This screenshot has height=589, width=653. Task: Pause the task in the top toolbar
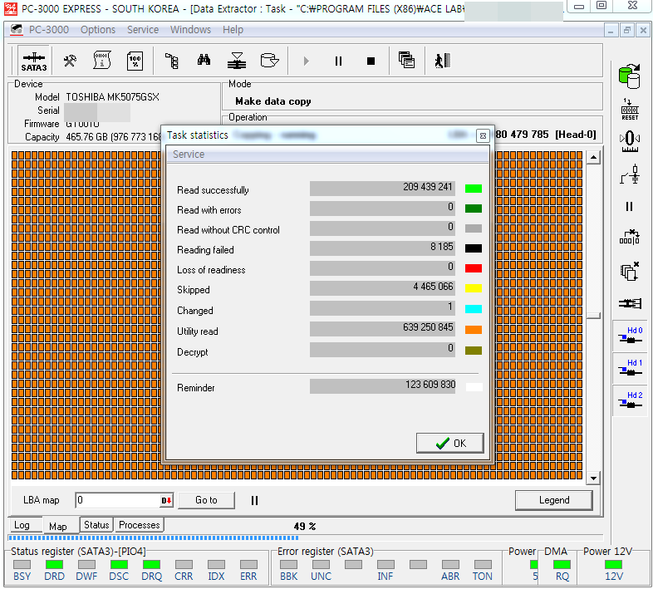point(338,61)
